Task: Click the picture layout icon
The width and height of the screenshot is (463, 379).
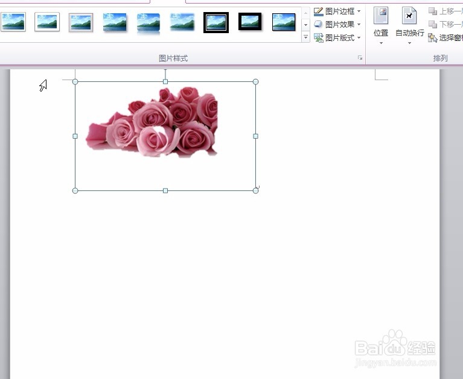Action: click(x=319, y=38)
